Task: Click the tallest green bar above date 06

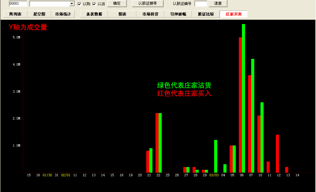Action: click(x=243, y=98)
